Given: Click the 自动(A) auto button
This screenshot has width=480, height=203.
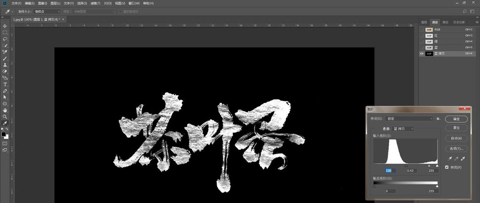Looking at the screenshot, I should (456, 138).
